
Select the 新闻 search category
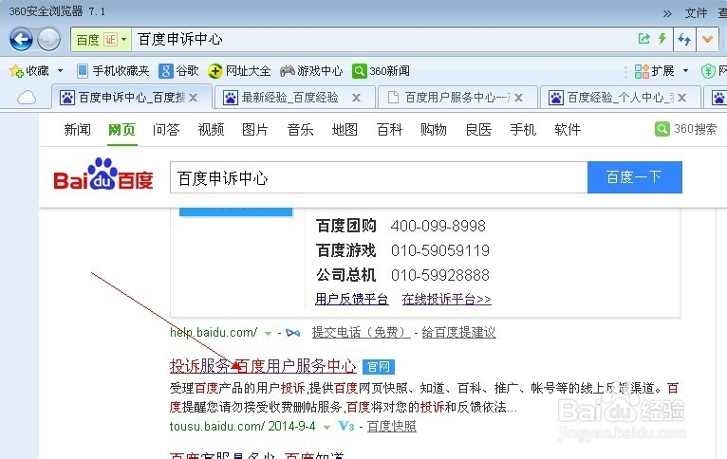coord(78,130)
